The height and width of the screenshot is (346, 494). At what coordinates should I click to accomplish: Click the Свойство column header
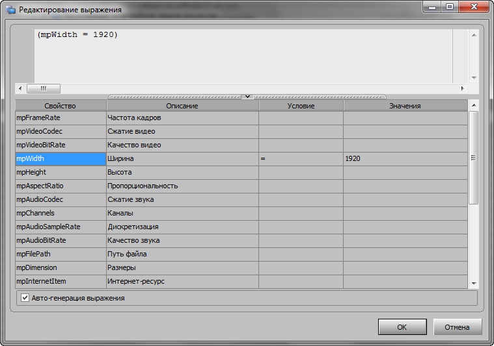point(61,105)
